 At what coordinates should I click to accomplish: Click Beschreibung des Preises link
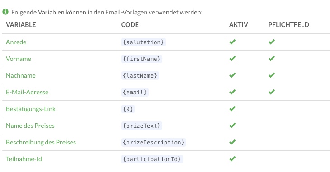coord(41,142)
